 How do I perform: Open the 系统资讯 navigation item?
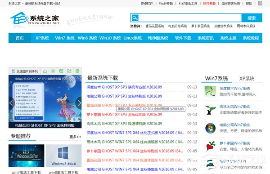206,38
